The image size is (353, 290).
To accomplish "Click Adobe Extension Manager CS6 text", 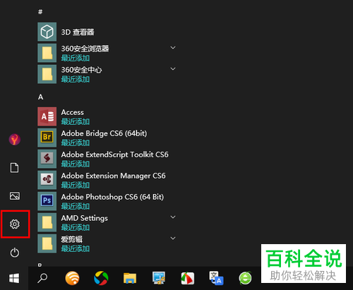I will pos(113,176).
